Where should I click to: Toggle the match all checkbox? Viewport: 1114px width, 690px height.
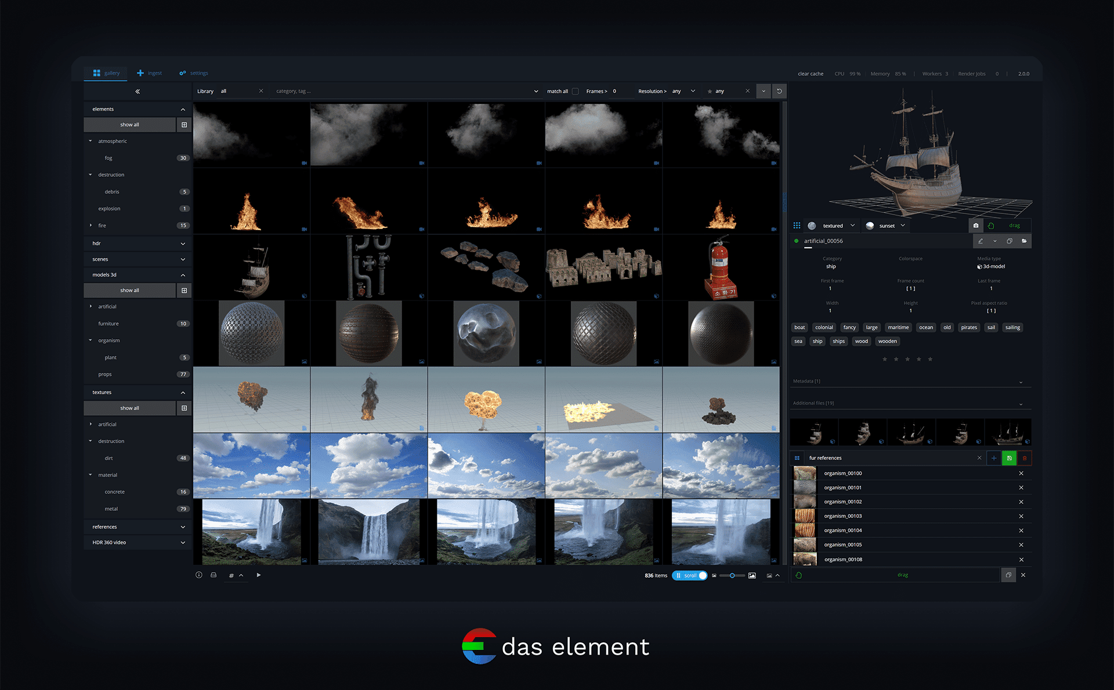pyautogui.click(x=575, y=91)
